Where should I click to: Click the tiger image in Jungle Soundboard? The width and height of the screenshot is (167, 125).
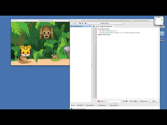pyautogui.click(x=26, y=51)
